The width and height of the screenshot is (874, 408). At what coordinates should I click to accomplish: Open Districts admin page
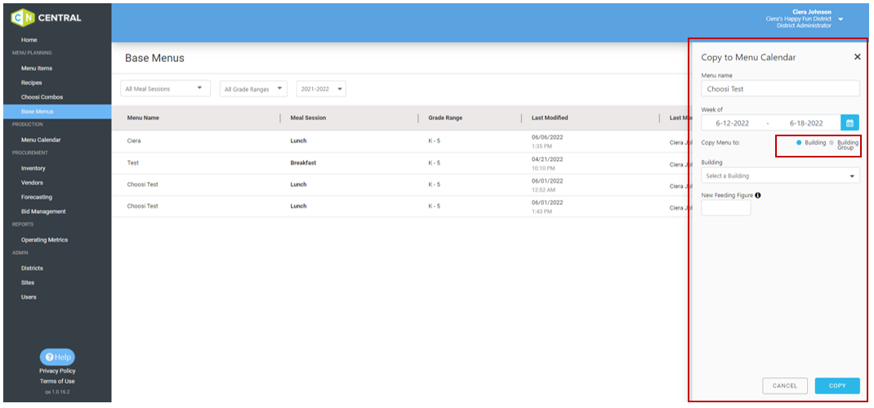coord(33,268)
